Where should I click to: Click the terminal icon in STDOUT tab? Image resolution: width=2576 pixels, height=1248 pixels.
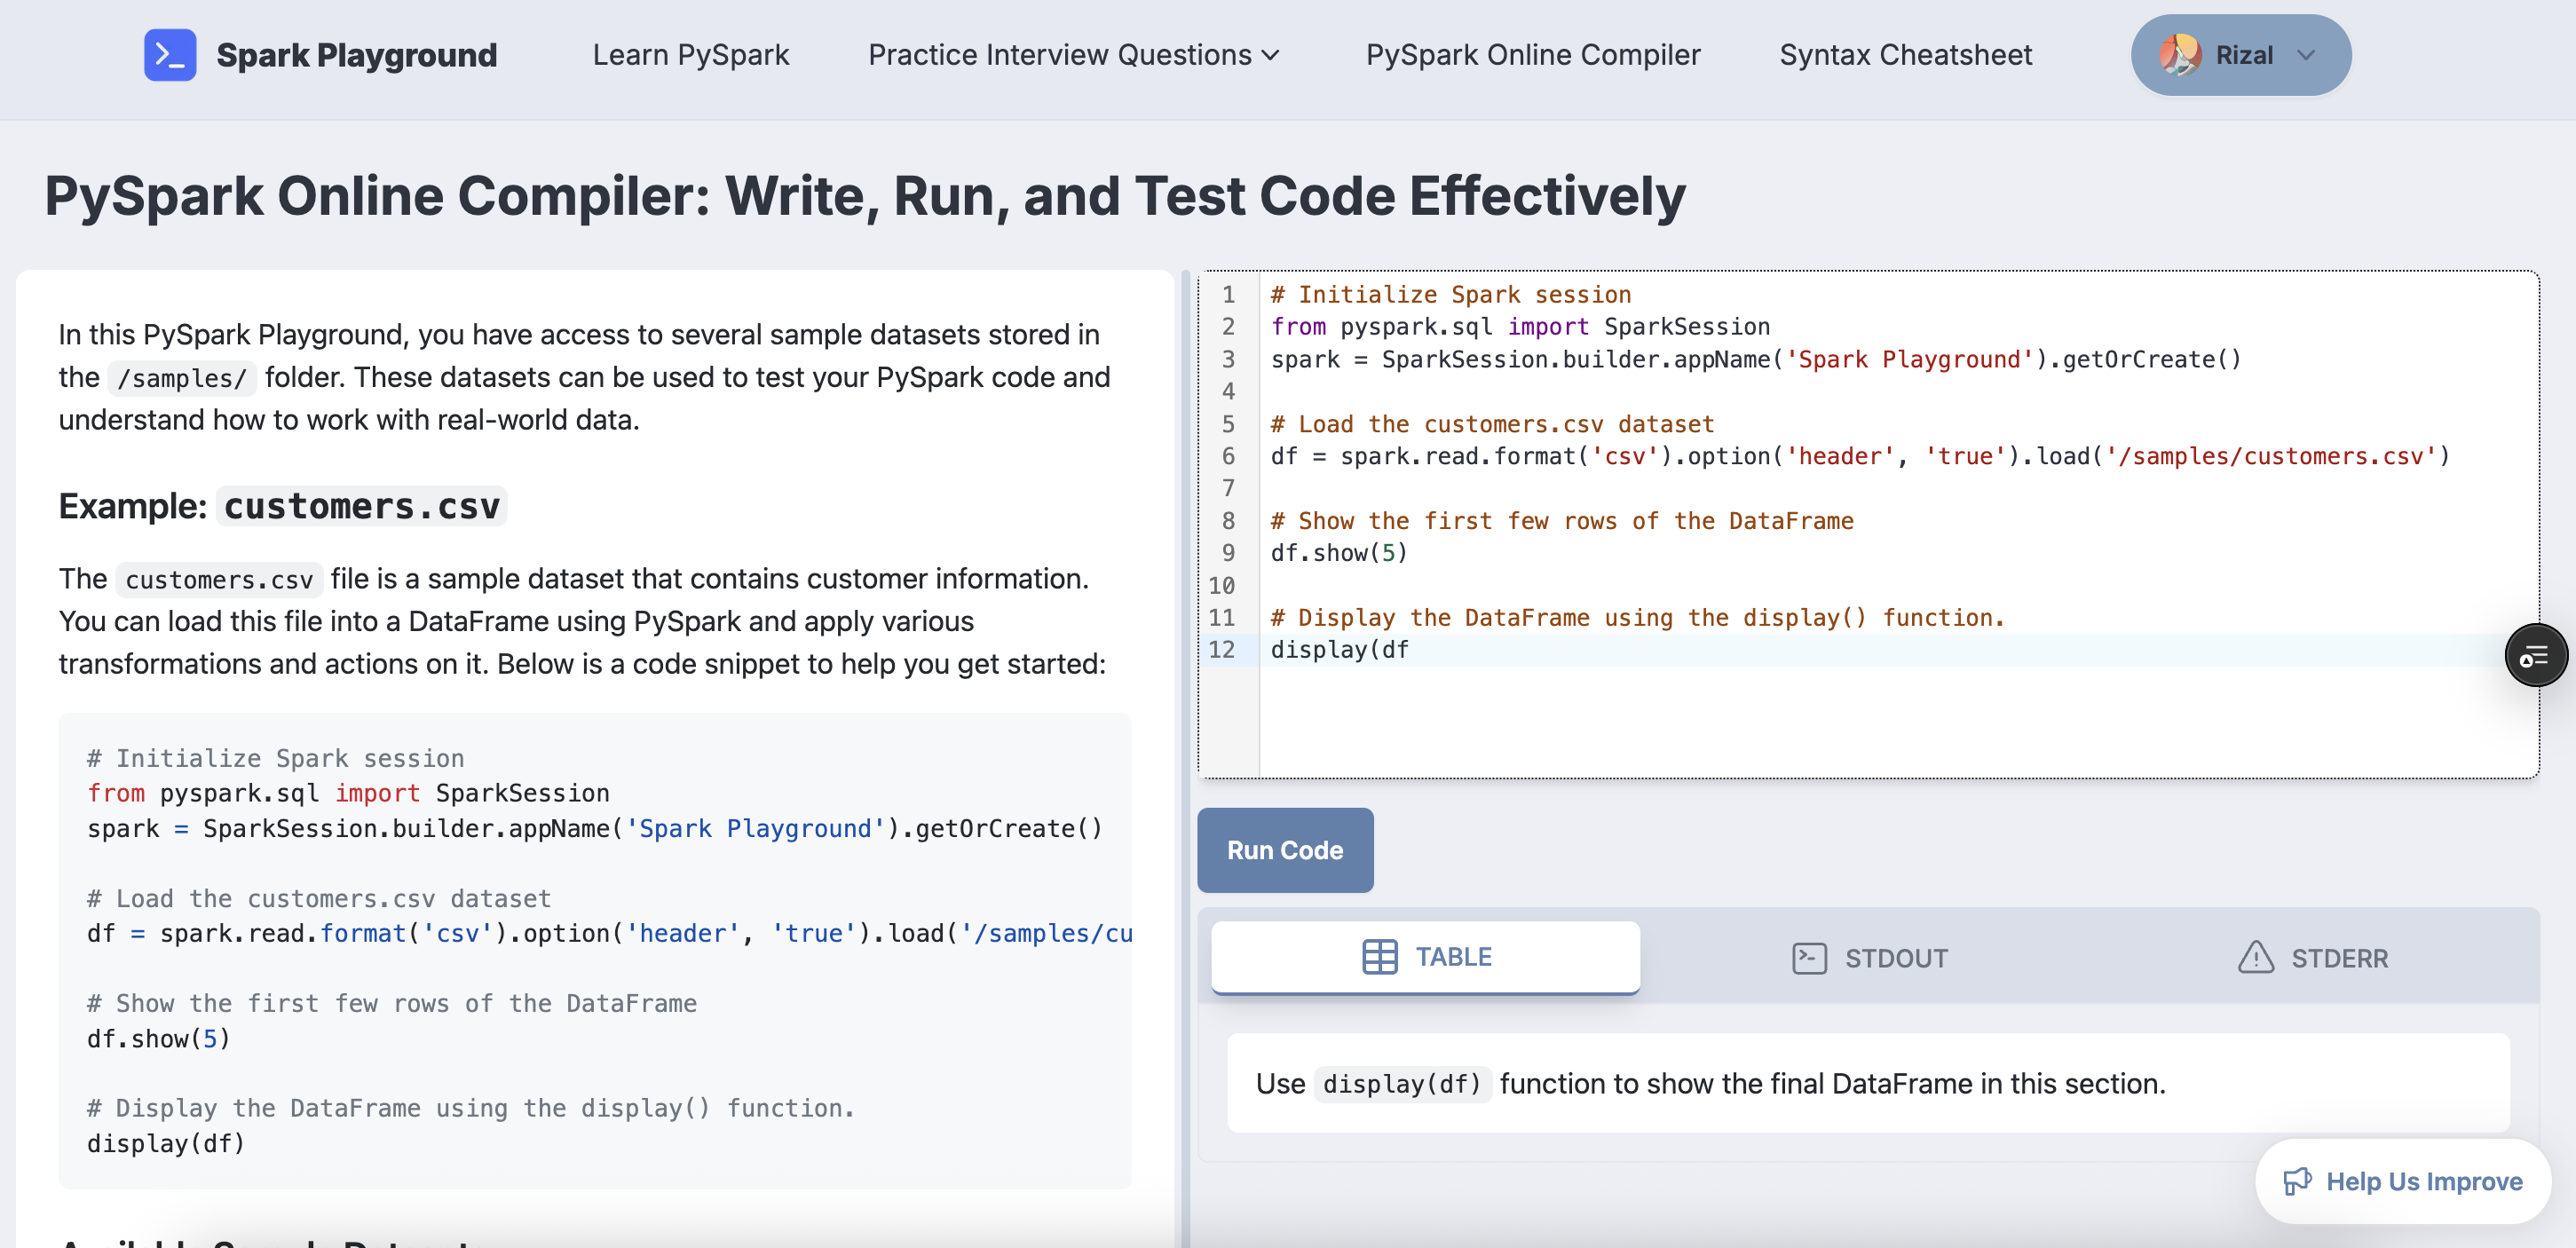1809,958
